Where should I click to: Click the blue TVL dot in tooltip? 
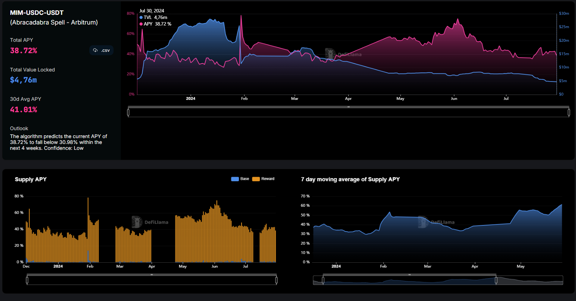pos(141,18)
